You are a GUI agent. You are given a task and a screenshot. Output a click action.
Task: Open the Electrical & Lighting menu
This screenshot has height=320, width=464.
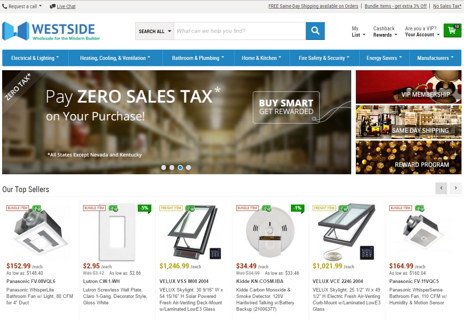click(x=35, y=58)
